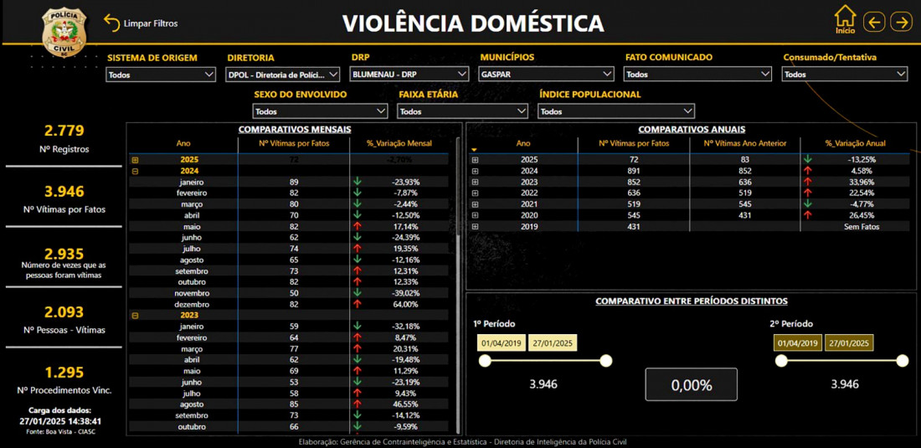The image size is (921, 448).
Task: Expand 2023 row in annual comparison table
Action: click(x=475, y=182)
